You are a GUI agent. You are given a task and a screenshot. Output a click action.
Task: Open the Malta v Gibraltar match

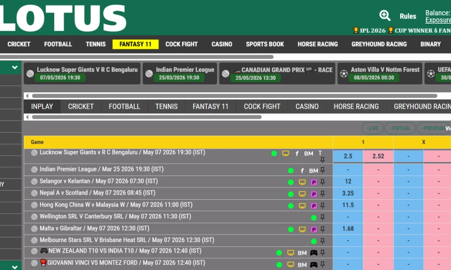94,228
